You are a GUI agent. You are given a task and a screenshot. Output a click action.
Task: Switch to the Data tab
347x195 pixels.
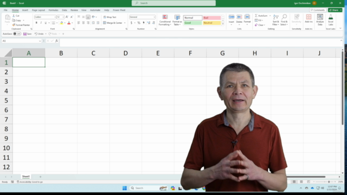65,10
